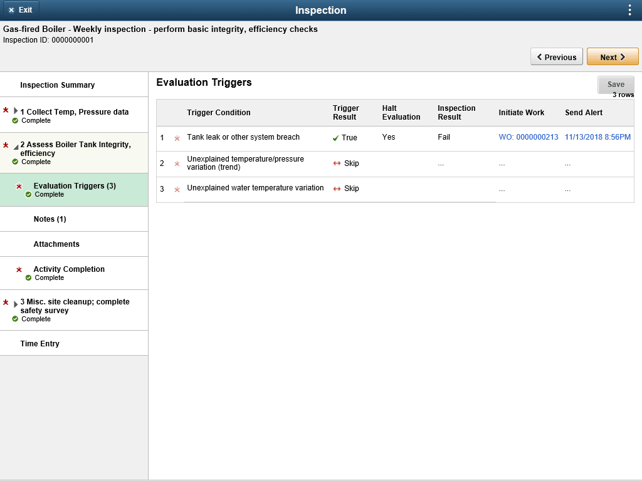The height and width of the screenshot is (481, 642).
Task: Click the red asterisk next to Evaluation Triggers (3)
Action: click(19, 187)
